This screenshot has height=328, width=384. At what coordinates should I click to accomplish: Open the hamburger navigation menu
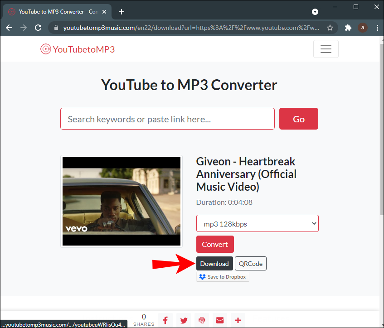pyautogui.click(x=326, y=49)
